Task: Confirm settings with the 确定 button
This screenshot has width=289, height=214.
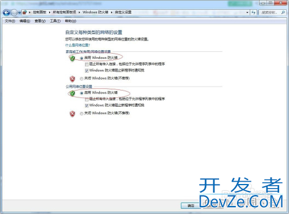Action: [x=190, y=206]
